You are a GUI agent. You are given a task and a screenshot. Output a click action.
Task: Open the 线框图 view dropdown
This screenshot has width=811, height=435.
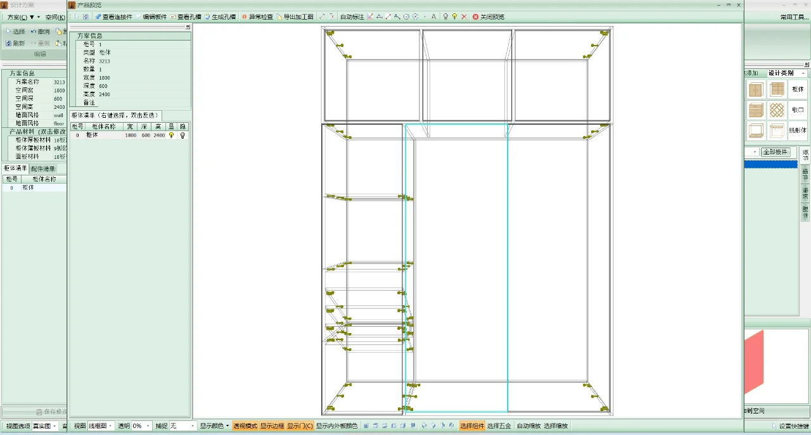click(101, 426)
